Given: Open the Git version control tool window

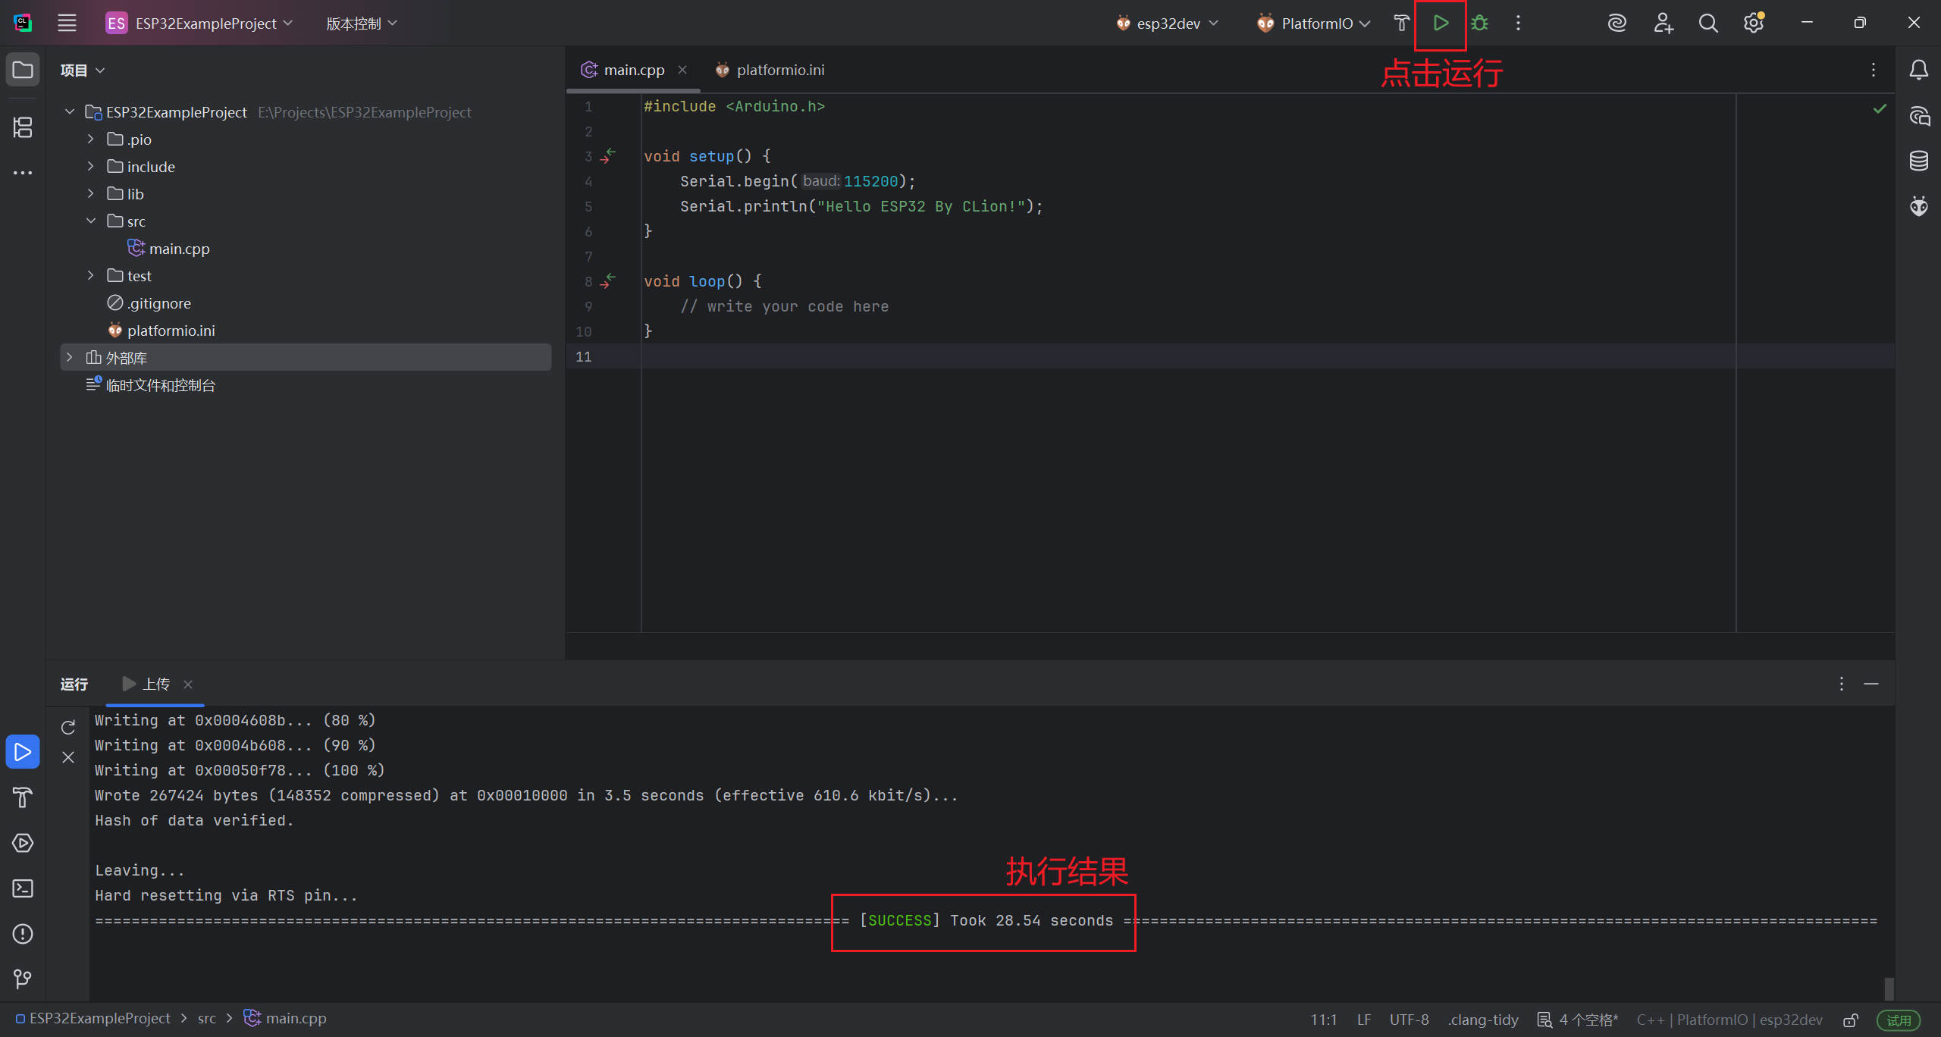Looking at the screenshot, I should point(23,979).
